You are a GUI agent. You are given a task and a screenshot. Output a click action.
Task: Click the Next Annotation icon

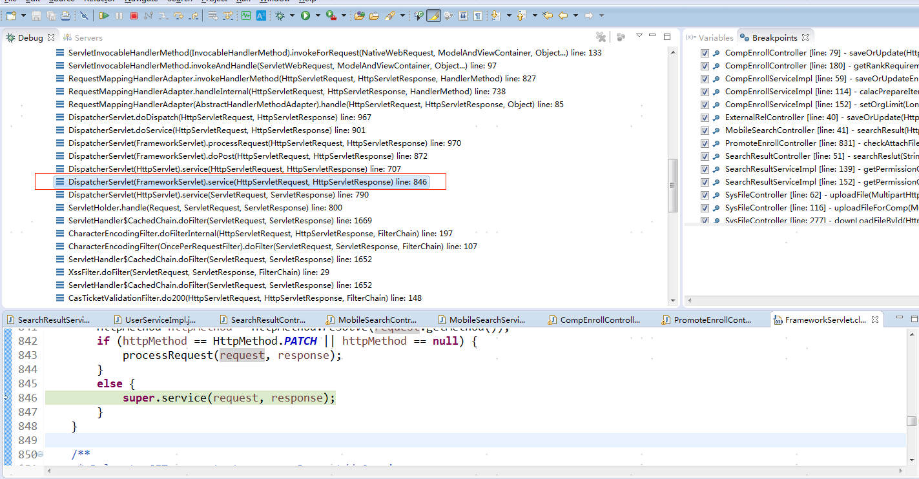(495, 15)
